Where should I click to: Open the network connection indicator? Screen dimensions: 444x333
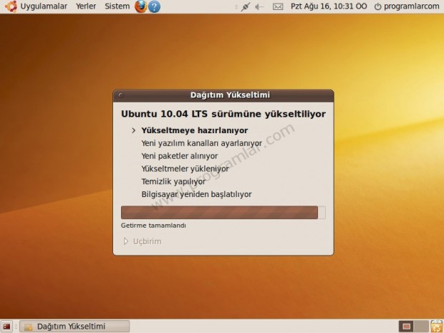[x=245, y=6]
